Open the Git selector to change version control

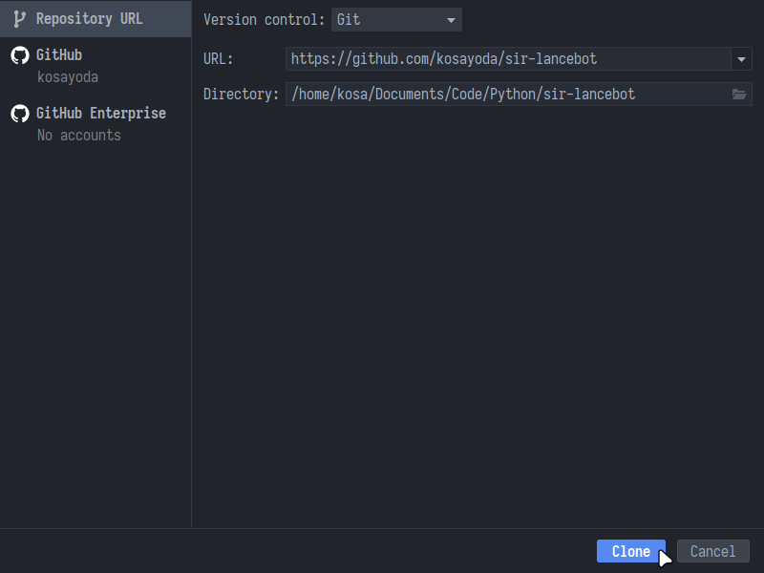(x=396, y=19)
